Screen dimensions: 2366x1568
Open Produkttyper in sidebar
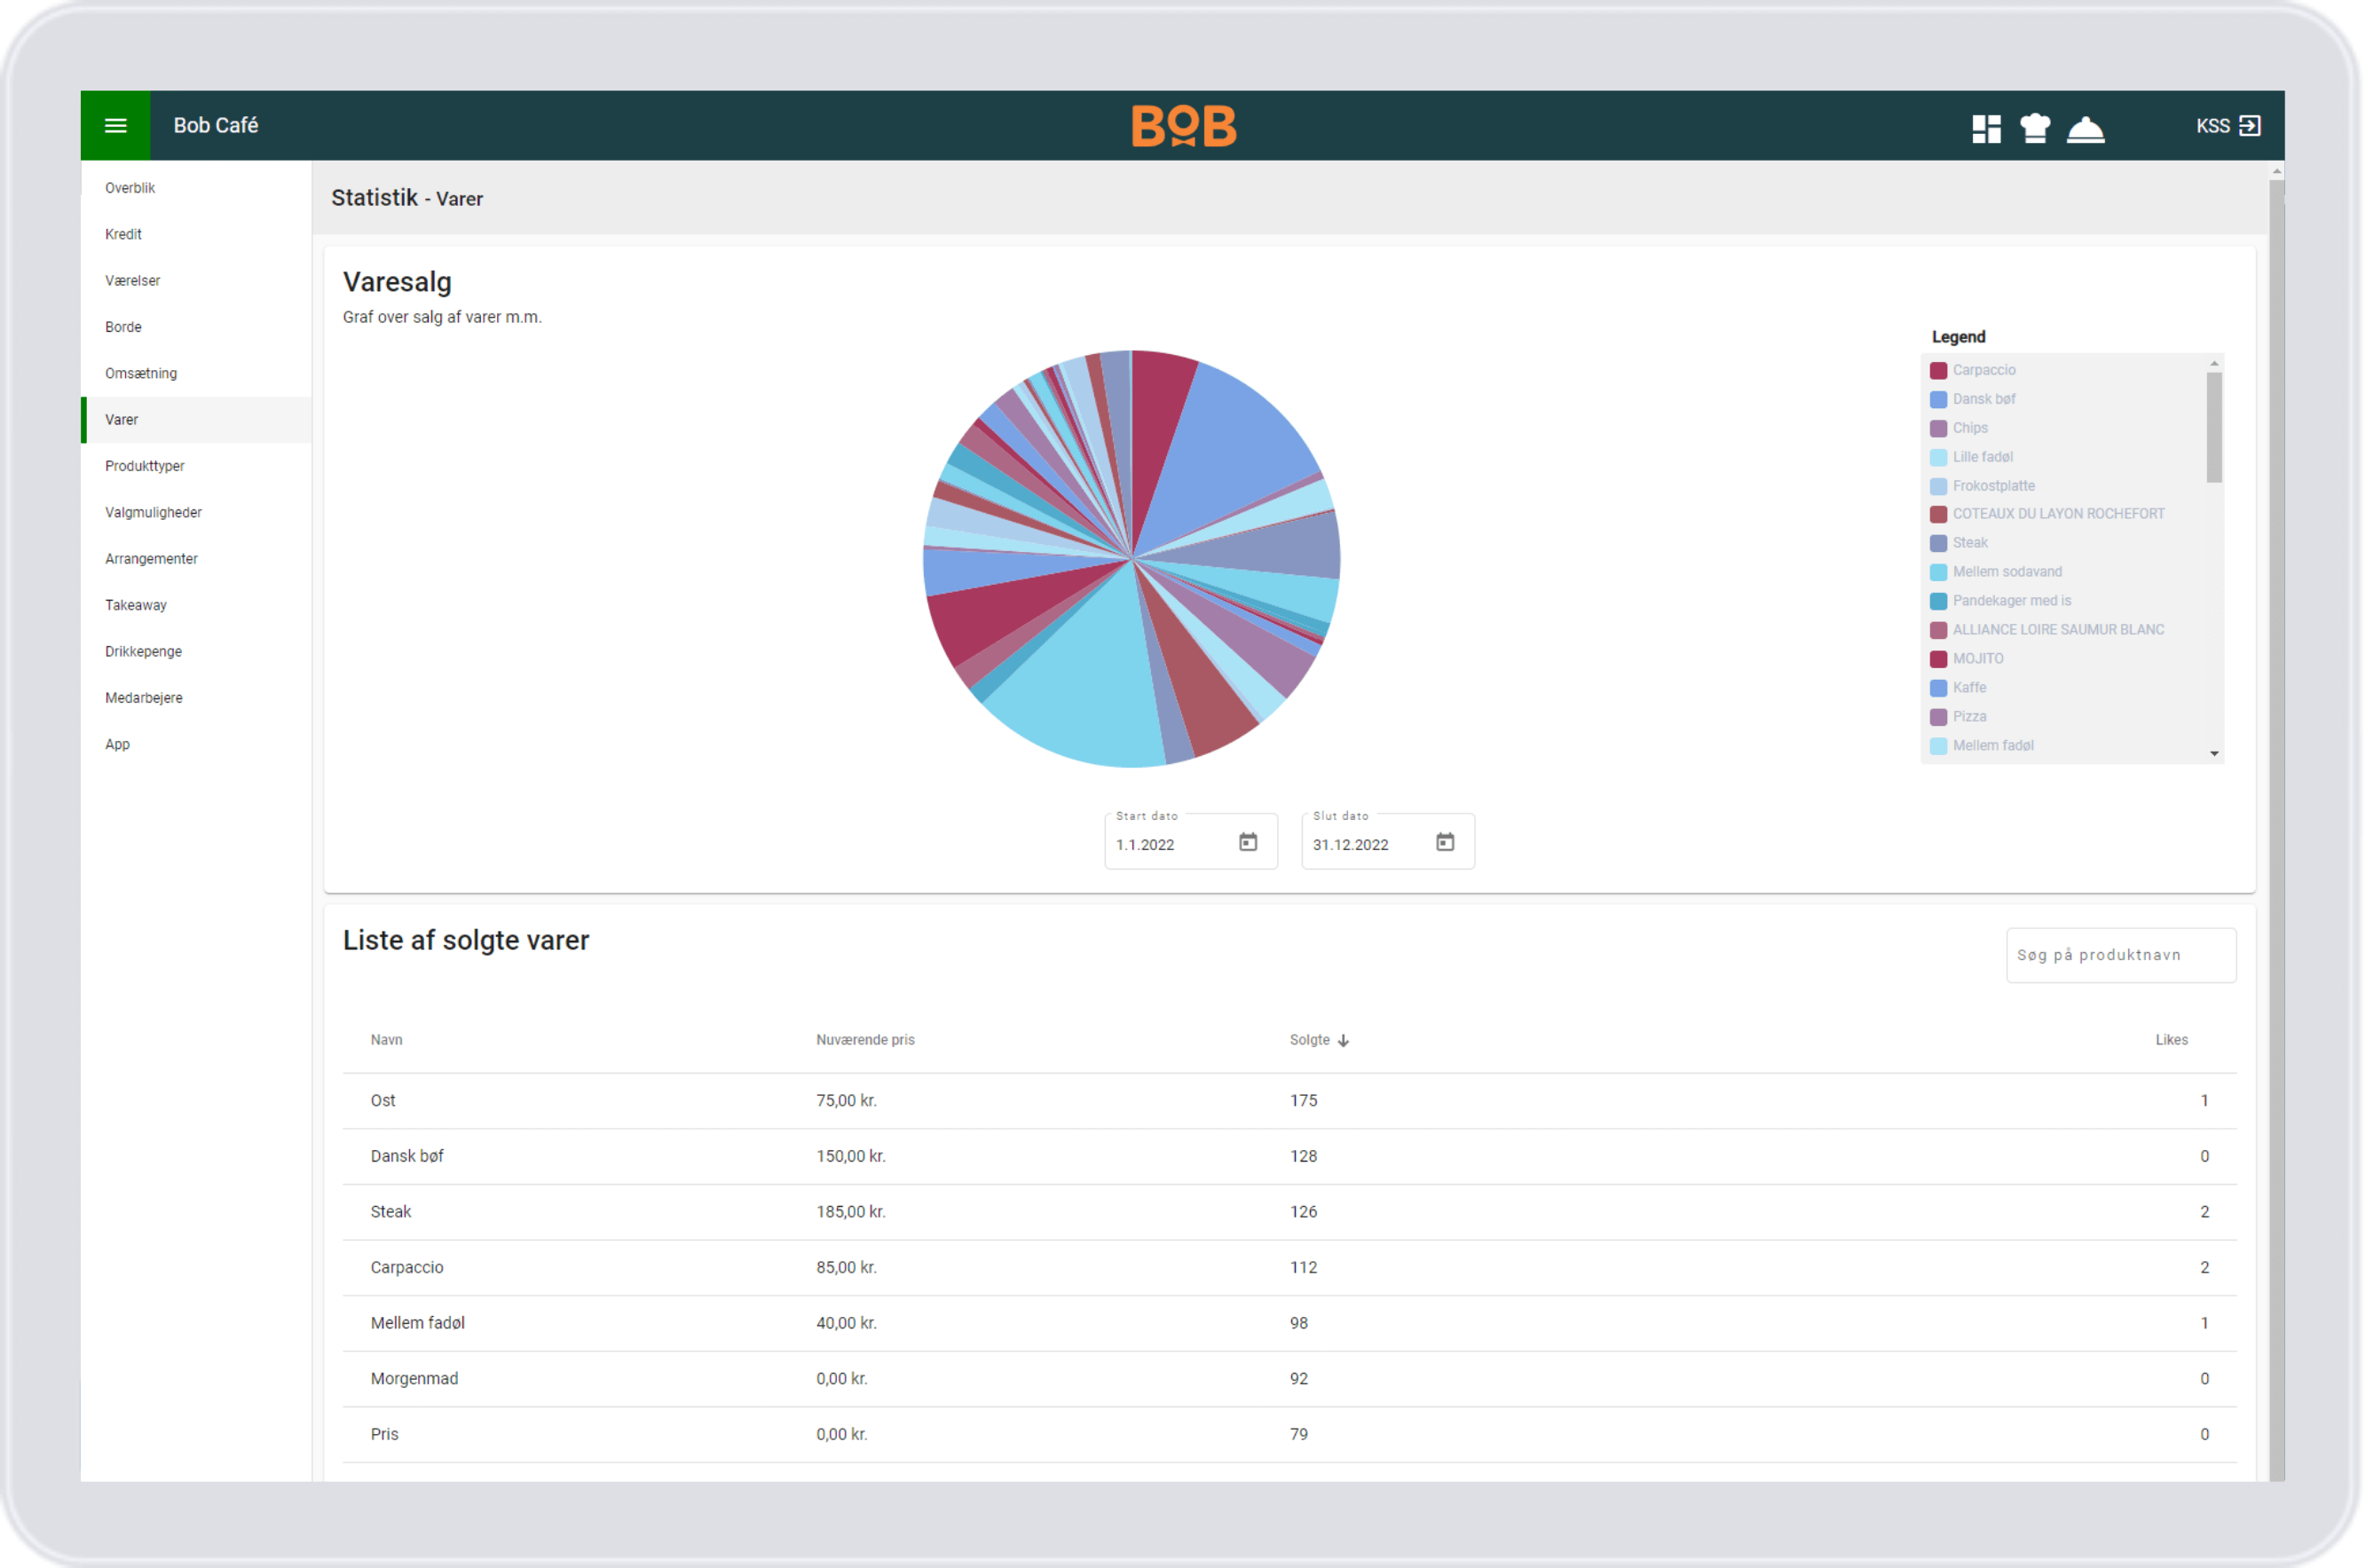coord(145,466)
